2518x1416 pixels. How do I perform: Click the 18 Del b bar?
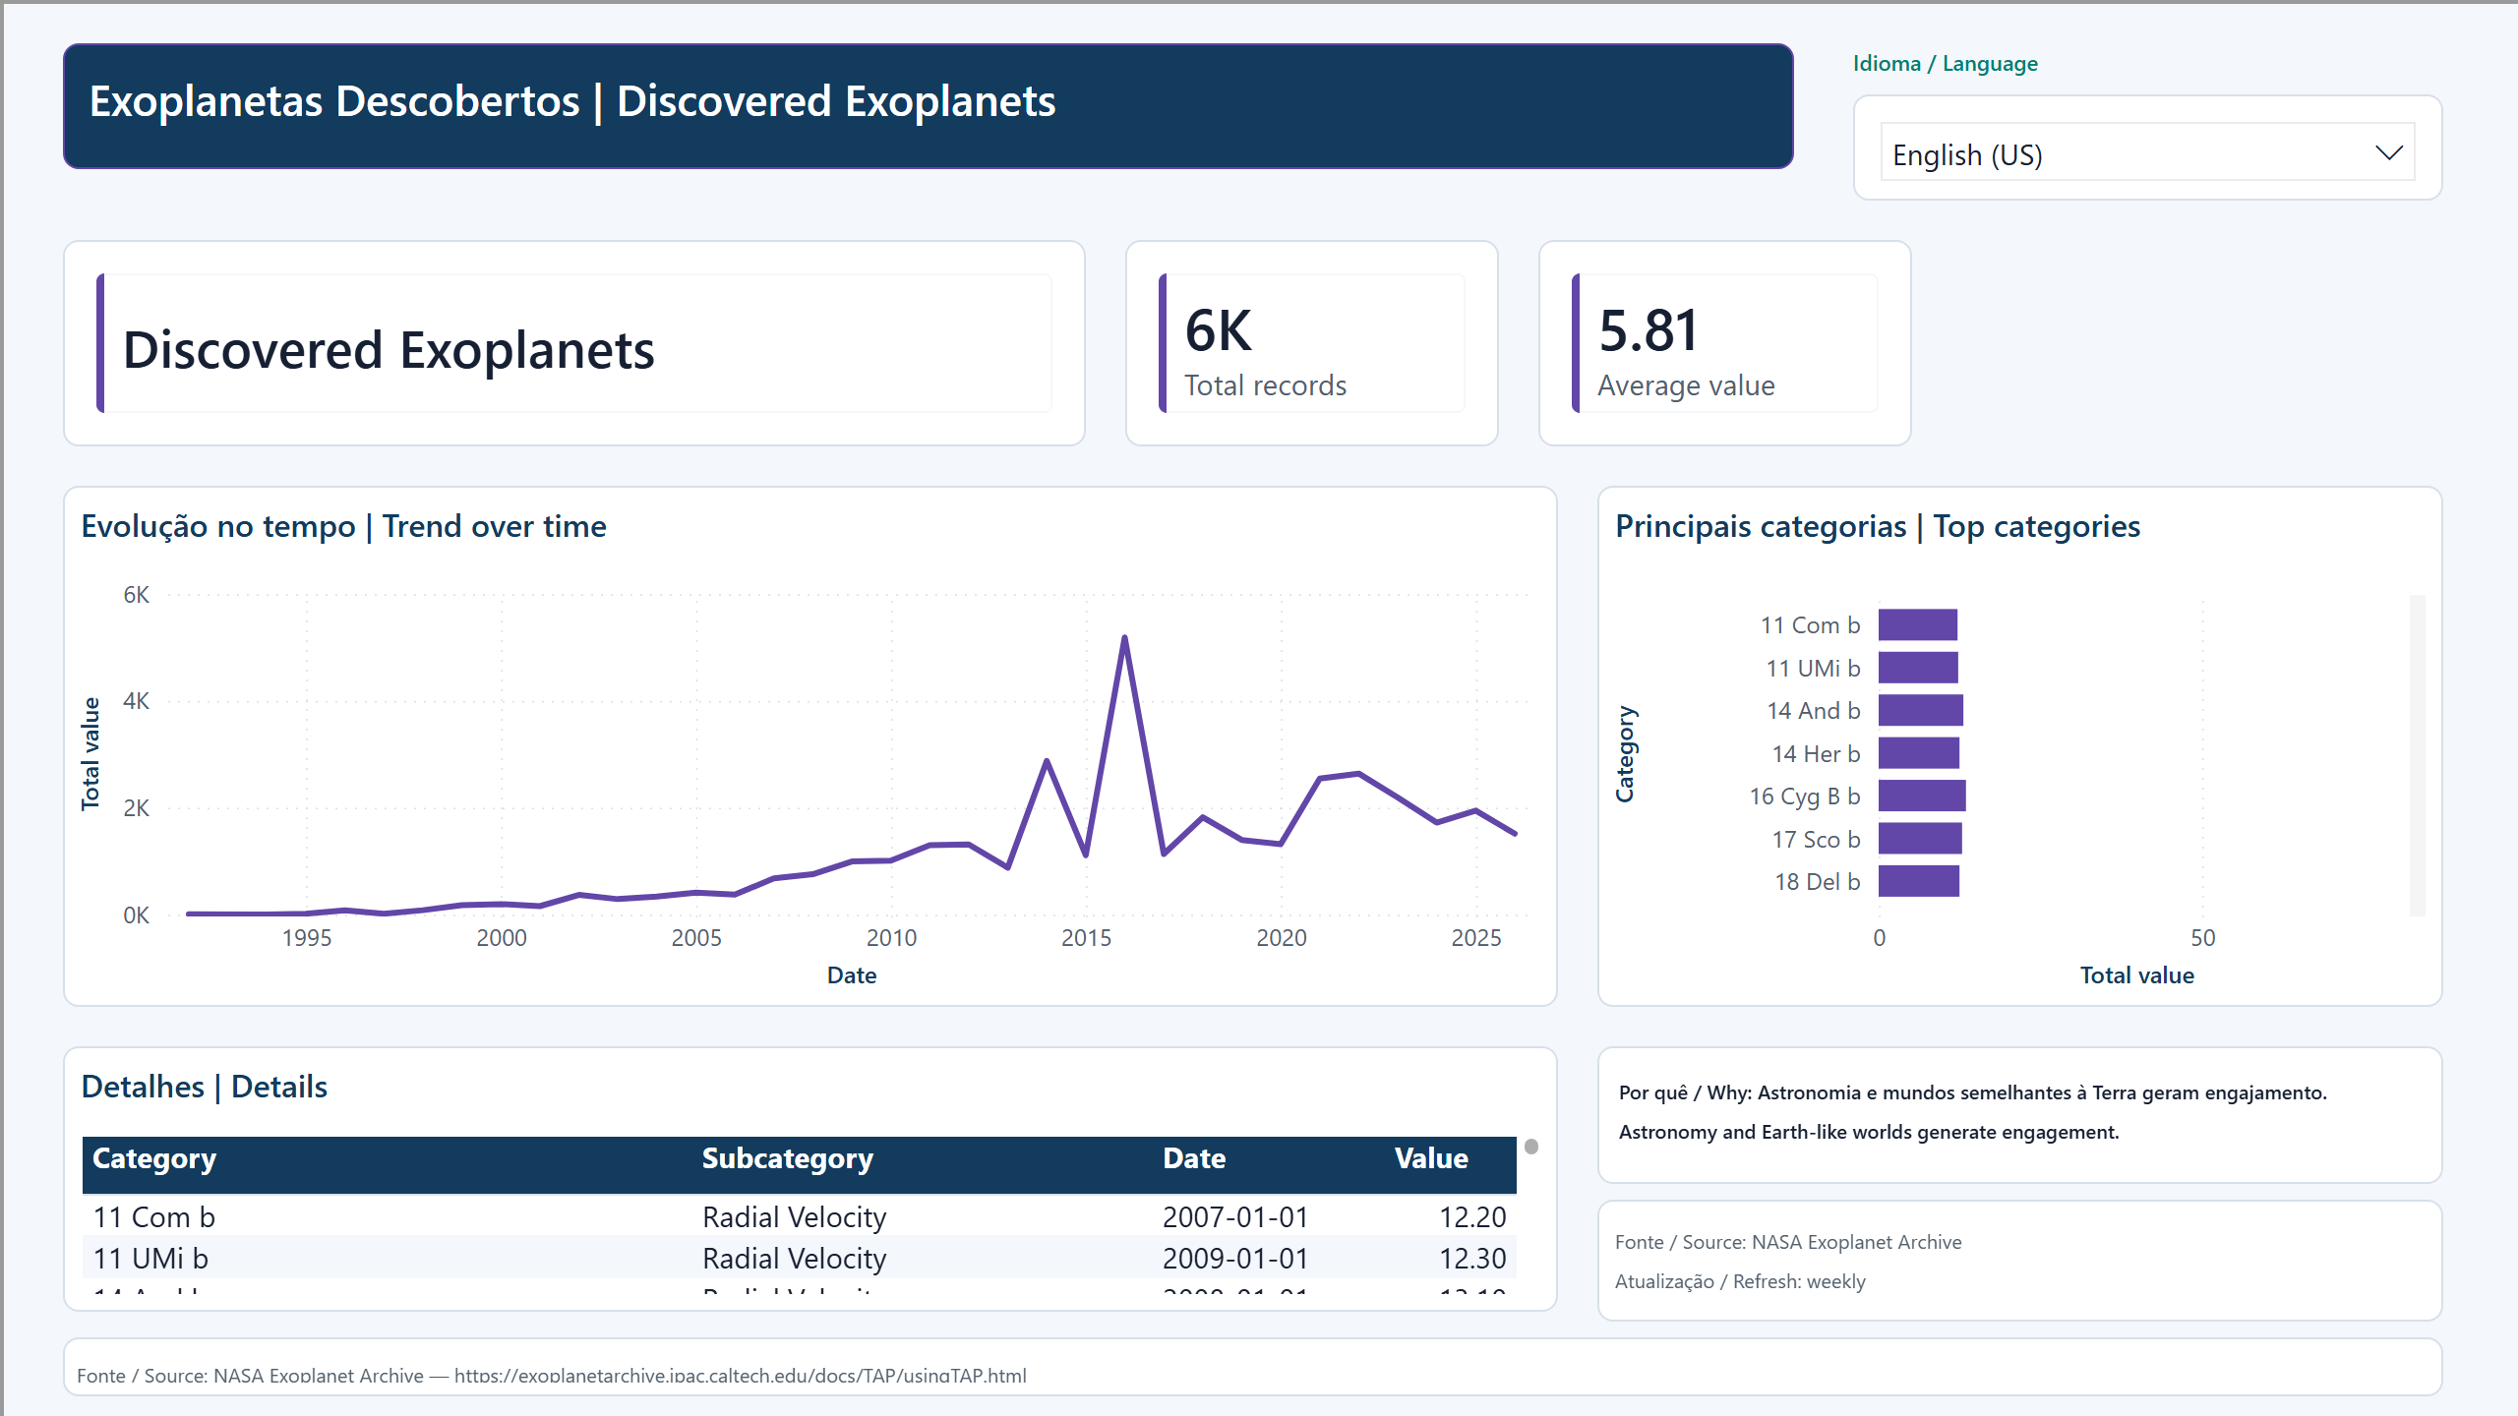coord(1918,881)
